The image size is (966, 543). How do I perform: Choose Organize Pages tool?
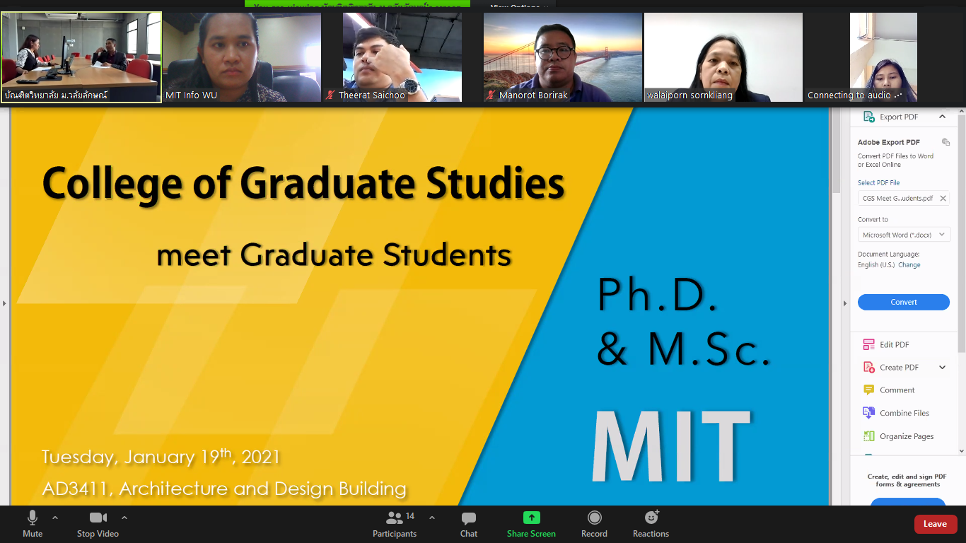point(906,436)
